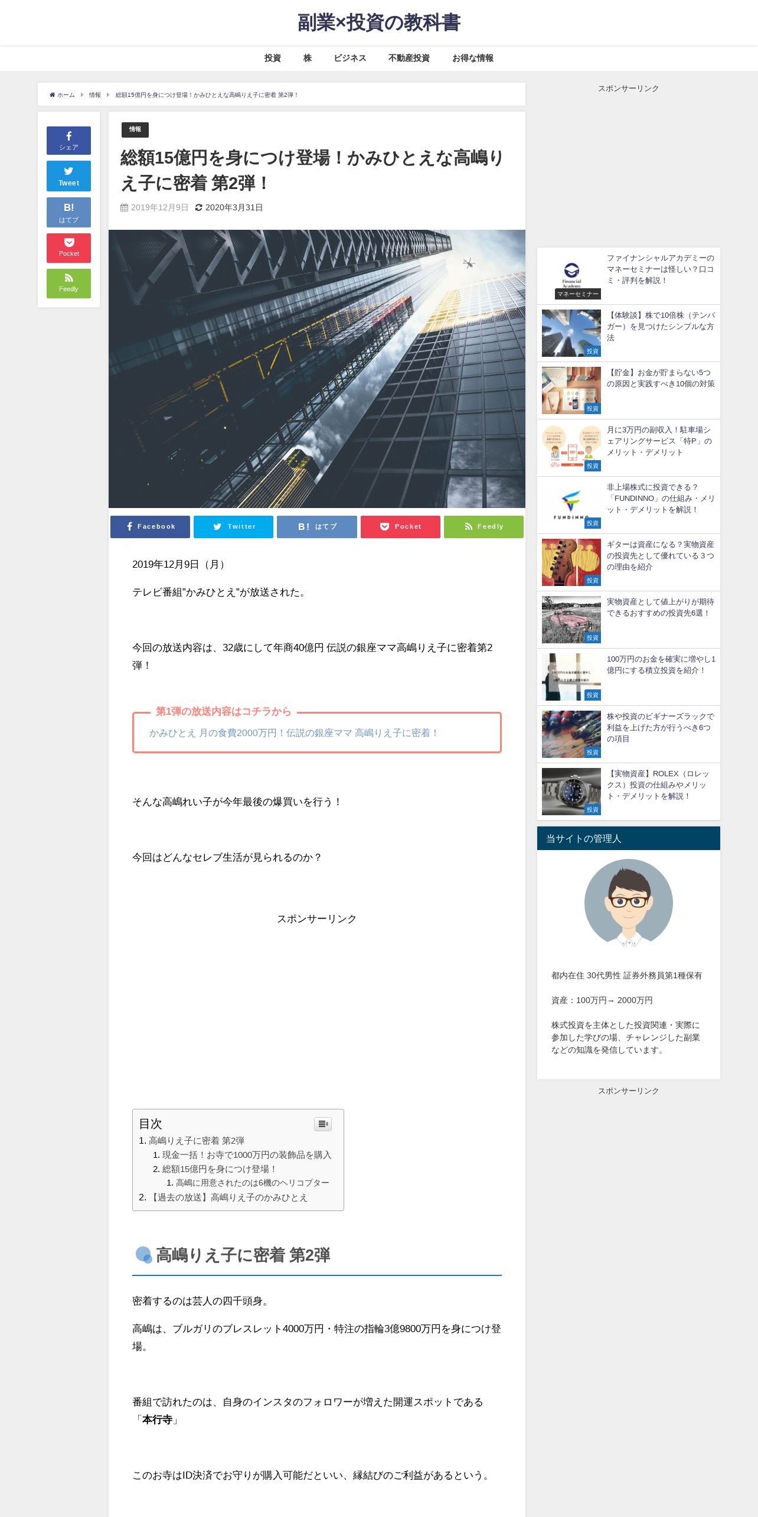Viewport: 758px width, 1517px height.
Task: Click the wide B! はてブ button
Action: 317,527
